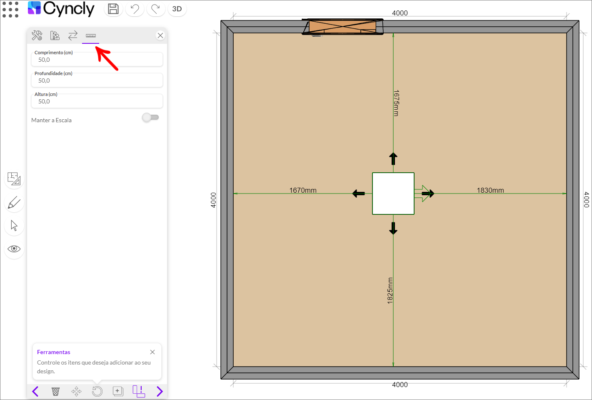Edit the Profundidade (cm) field
The height and width of the screenshot is (400, 592).
tap(97, 80)
